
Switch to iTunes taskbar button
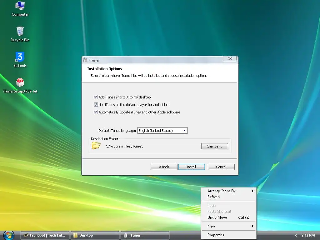click(145, 235)
